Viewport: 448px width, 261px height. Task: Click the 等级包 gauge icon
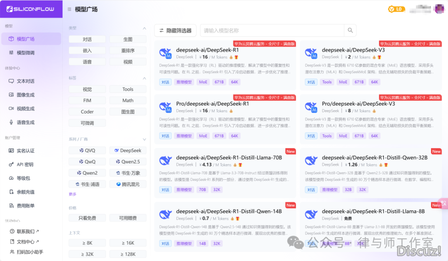11,178
